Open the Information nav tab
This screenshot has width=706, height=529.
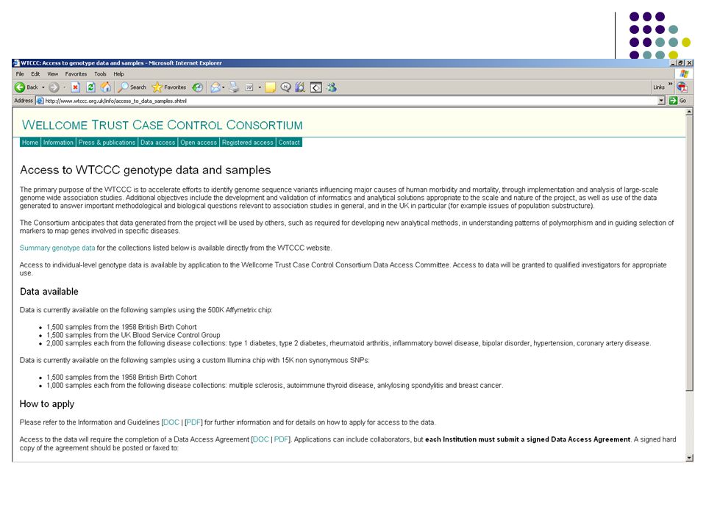point(58,142)
